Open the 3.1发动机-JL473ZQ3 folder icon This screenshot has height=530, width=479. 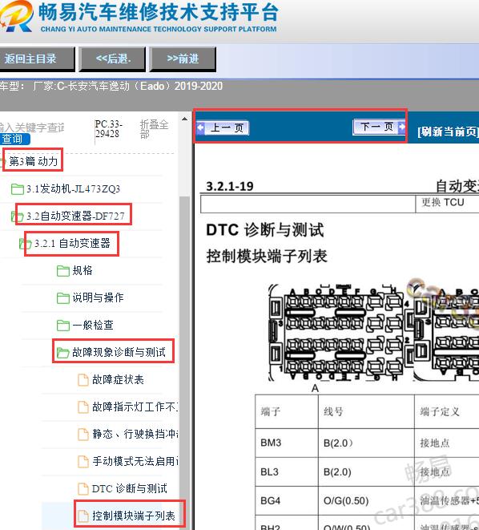pyautogui.click(x=17, y=189)
